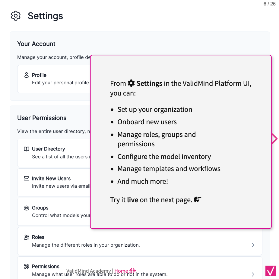Viewport: 279px width, 279px height.
Task: Select the Groups people icon
Action: 27,208
